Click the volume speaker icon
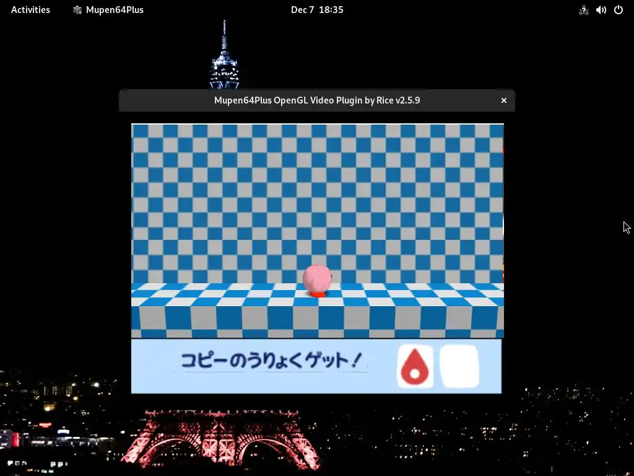 point(601,10)
